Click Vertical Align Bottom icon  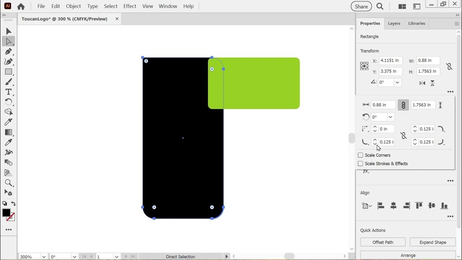(444, 206)
